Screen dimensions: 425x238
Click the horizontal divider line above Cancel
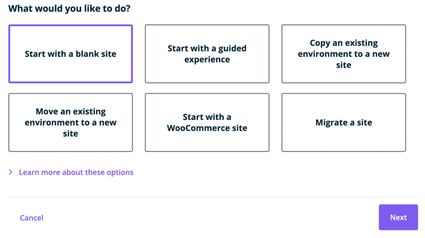(x=213, y=197)
